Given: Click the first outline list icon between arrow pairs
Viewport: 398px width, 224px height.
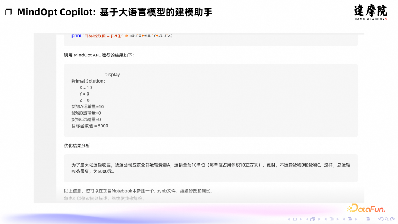Looking at the screenshot, I should click(332, 219).
